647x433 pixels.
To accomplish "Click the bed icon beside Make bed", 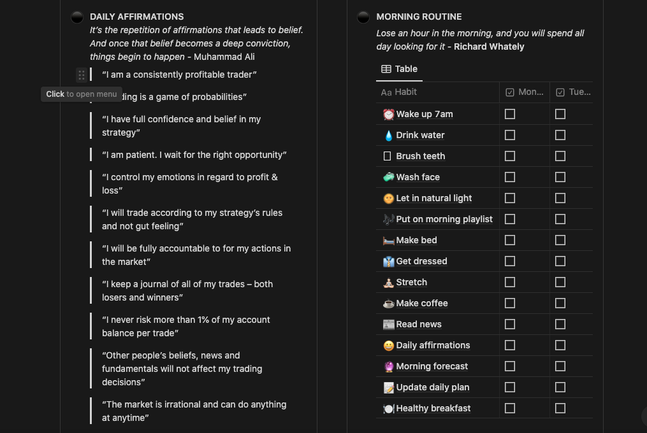I will [388, 241].
